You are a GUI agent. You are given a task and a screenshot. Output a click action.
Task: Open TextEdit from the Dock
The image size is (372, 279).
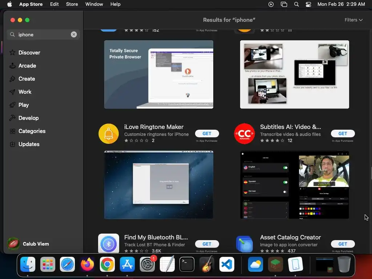167,264
